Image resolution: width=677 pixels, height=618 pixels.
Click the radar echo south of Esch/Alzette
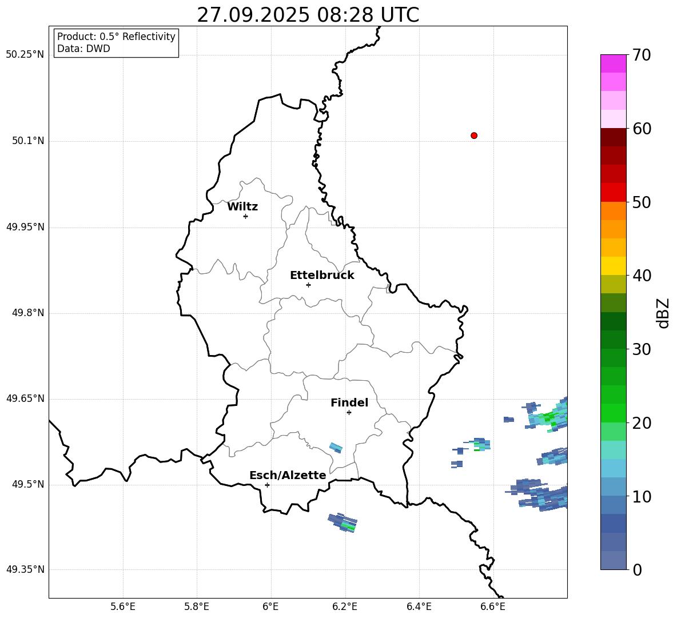[343, 523]
